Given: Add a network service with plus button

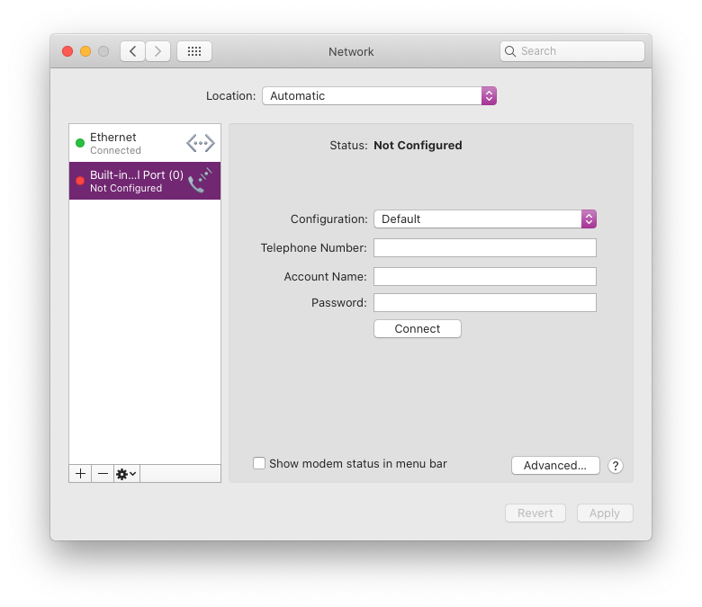Looking at the screenshot, I should pos(81,473).
